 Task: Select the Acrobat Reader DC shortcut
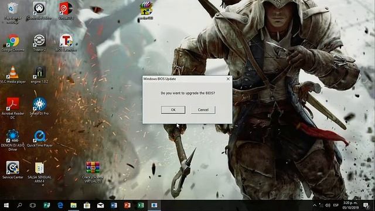[x=13, y=108]
